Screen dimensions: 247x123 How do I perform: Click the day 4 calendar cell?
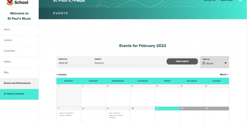click(167, 95)
